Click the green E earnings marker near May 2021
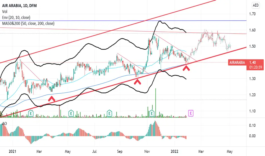 pyautogui.click(x=71, y=113)
